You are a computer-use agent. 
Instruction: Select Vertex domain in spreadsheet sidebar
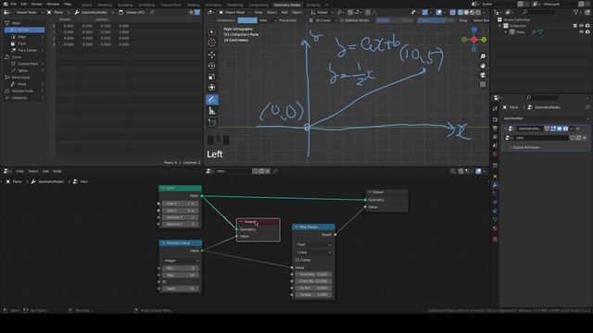[x=24, y=30]
